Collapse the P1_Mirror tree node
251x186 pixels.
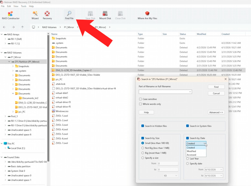coord(5,57)
